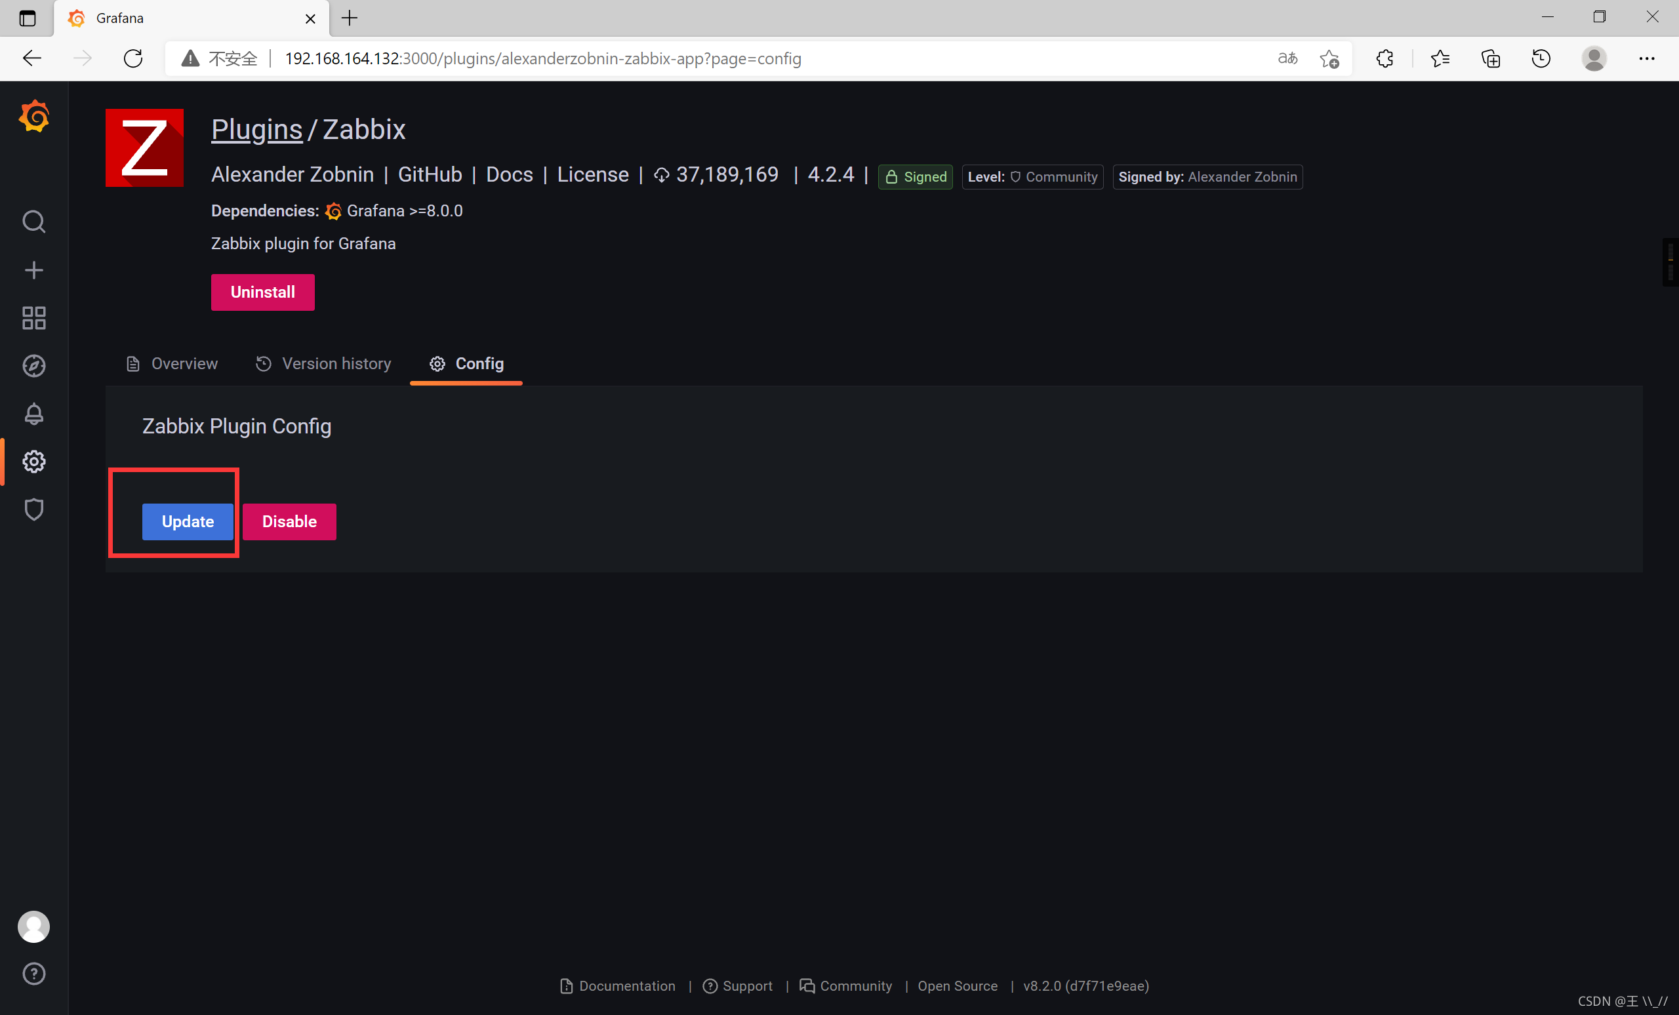1679x1015 pixels.
Task: Open browser extensions puzzle icon
Action: (x=1385, y=58)
